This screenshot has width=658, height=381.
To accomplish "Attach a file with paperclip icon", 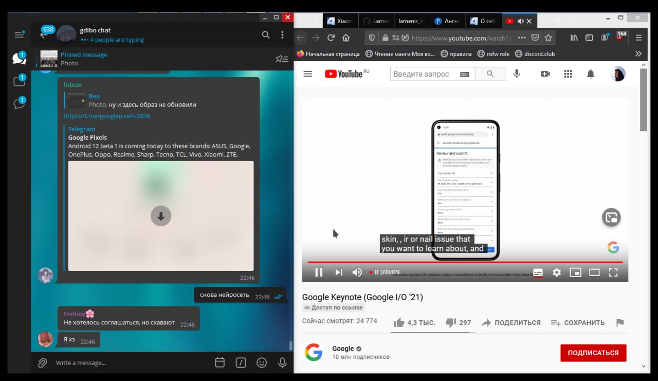I will (43, 362).
